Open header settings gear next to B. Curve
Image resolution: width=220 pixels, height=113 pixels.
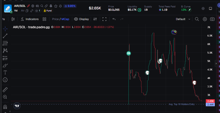pos(203,8)
